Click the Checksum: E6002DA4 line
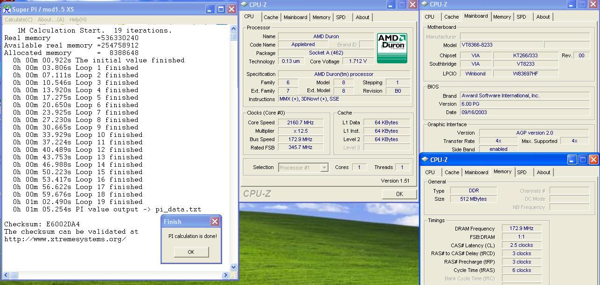Screen dimensions: 600x285 (x=42, y=224)
